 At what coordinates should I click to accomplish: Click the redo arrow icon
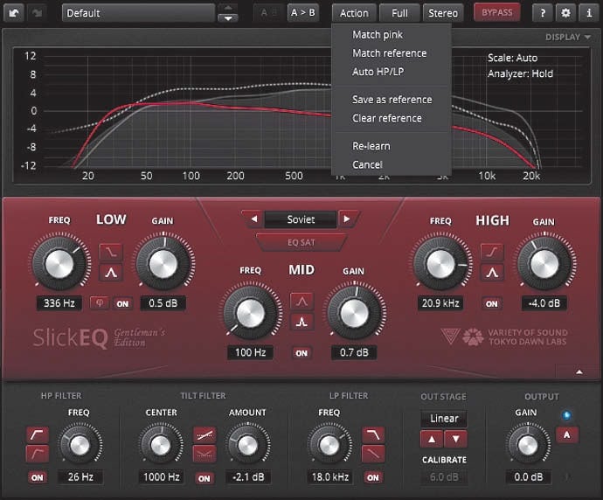pos(37,13)
